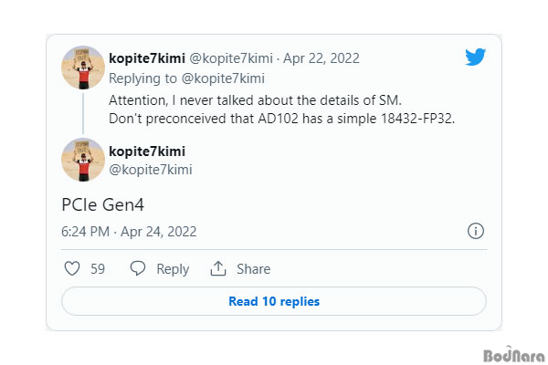548x365 pixels.
Task: Click the Share text label
Action: coord(253,269)
